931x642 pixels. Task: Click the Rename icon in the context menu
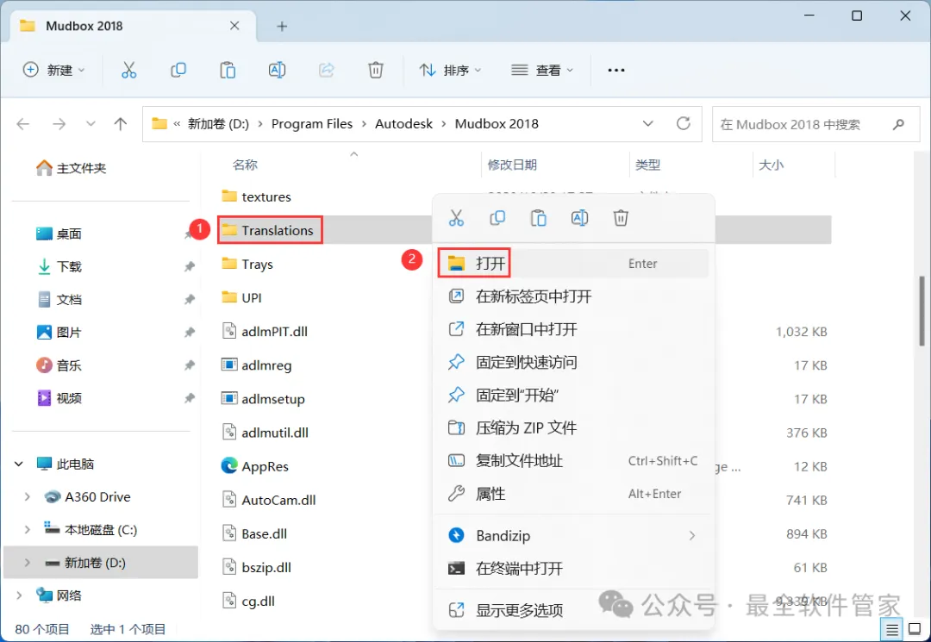click(579, 218)
